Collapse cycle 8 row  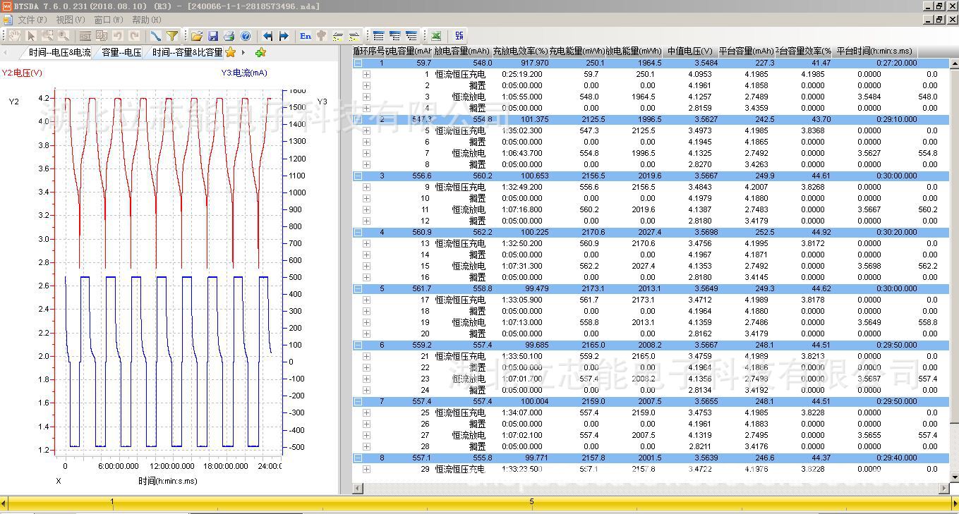(358, 458)
